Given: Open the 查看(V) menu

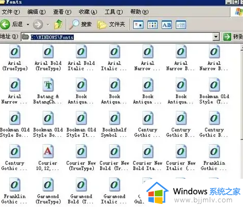Looking at the screenshot, I should point(62,12).
